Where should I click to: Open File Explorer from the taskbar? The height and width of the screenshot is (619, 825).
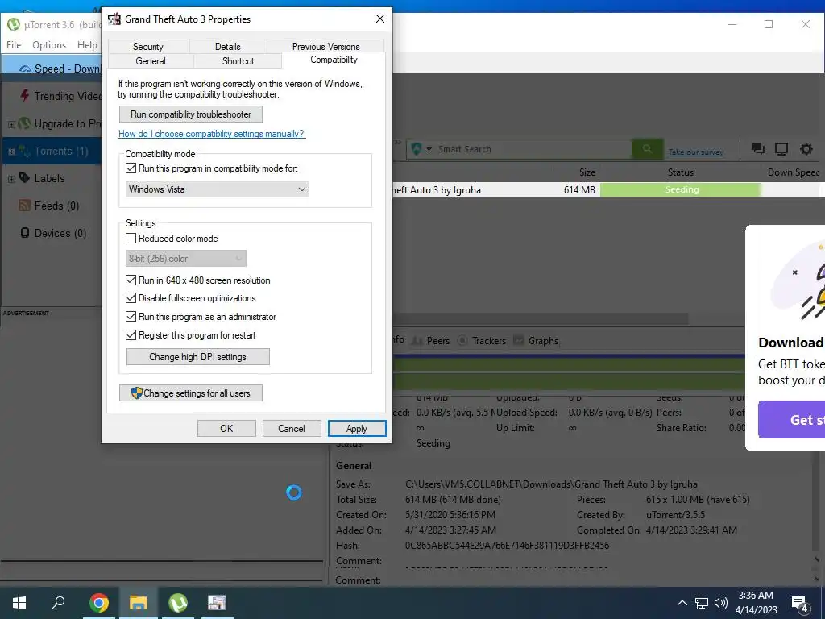(139, 603)
